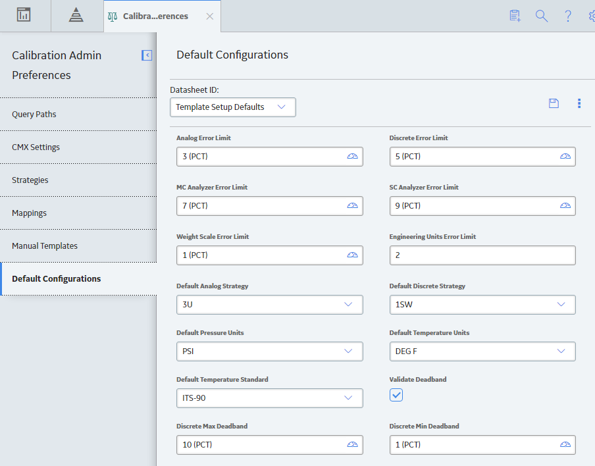
Task: Click unit gauge icon in Discrete Max Deadband
Action: click(x=353, y=444)
